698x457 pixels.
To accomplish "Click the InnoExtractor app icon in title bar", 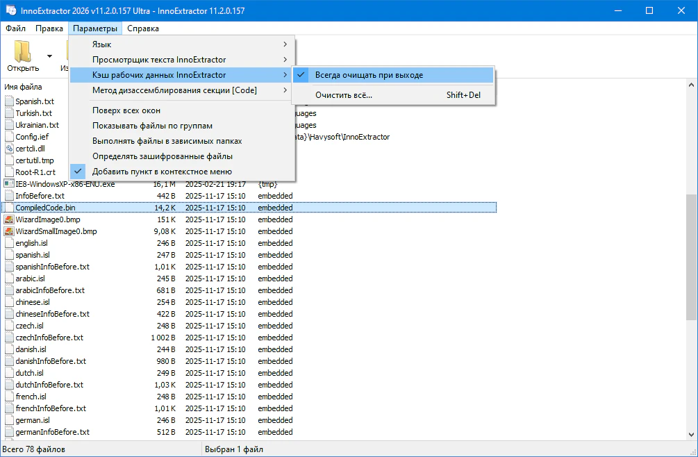I will pyautogui.click(x=12, y=10).
